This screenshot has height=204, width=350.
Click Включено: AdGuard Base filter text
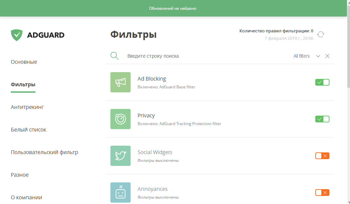click(166, 87)
